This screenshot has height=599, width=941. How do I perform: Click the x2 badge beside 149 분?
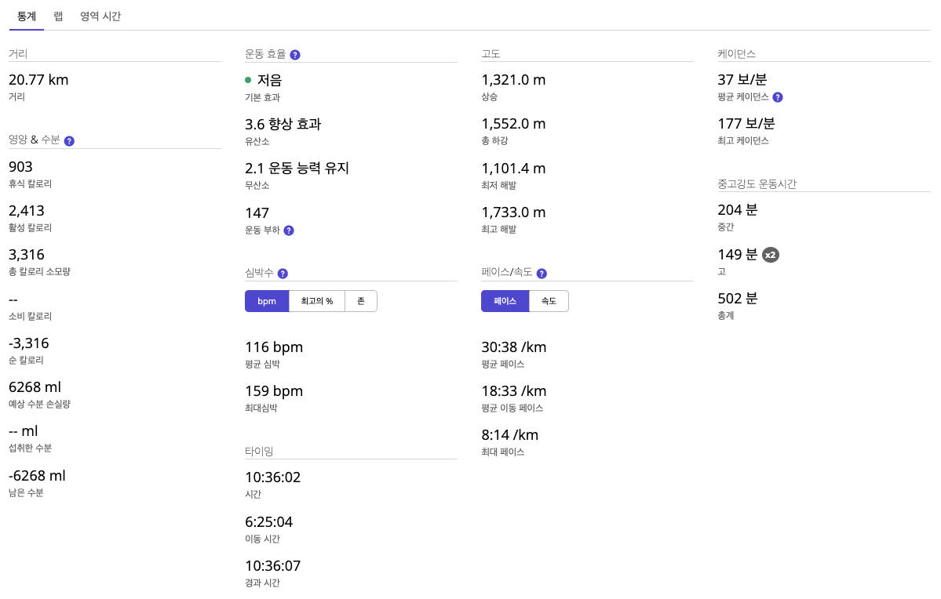coord(770,254)
